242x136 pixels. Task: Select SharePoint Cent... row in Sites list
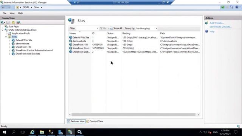click(134, 48)
